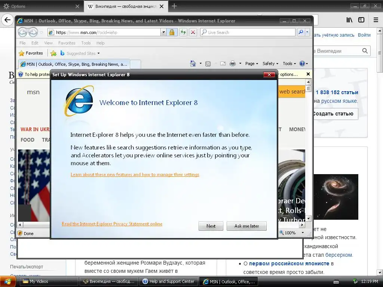
Task: Open the Page dropdown menu
Action: [252, 64]
